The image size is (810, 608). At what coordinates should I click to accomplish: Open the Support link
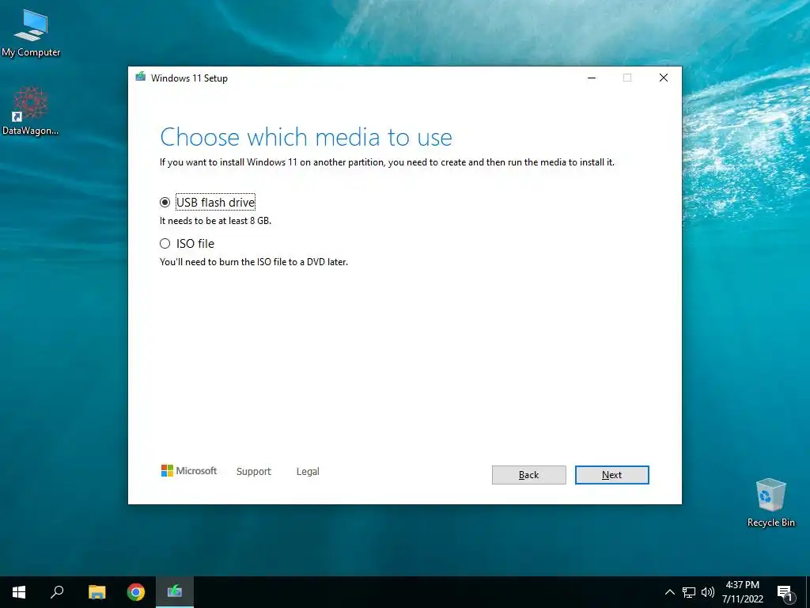(x=254, y=471)
